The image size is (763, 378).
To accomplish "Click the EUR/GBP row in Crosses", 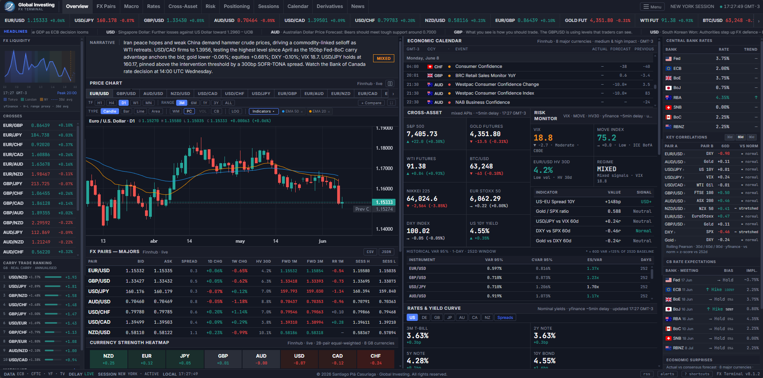I will [38, 125].
